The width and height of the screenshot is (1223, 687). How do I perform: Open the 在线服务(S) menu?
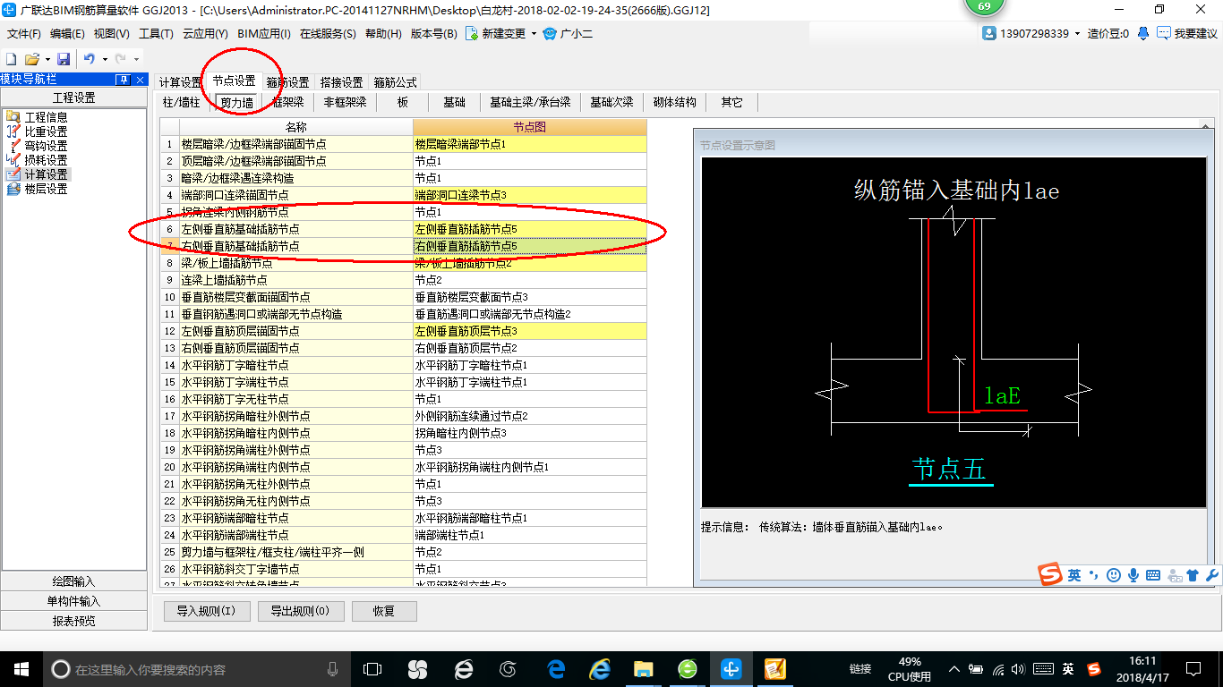coord(329,33)
